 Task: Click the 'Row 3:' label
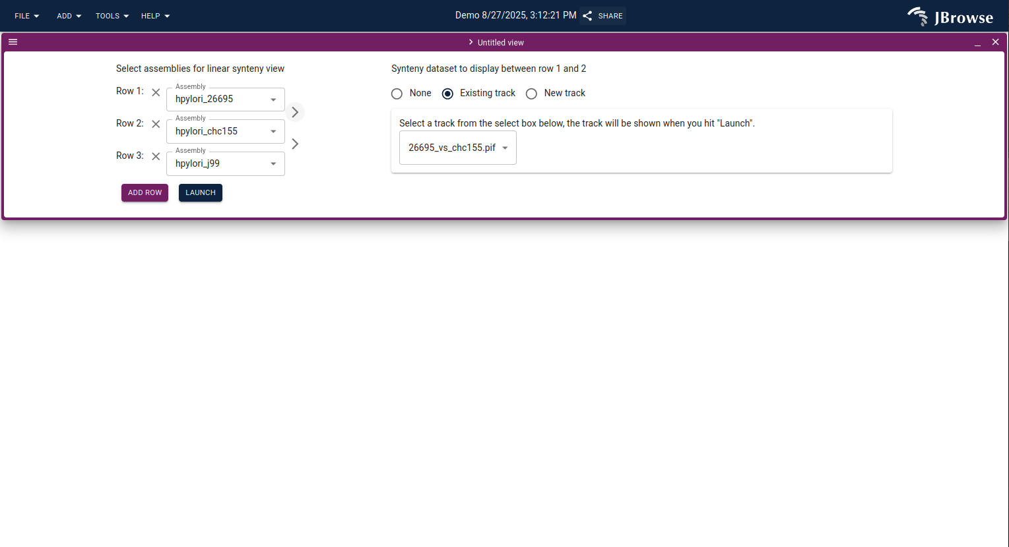[130, 156]
